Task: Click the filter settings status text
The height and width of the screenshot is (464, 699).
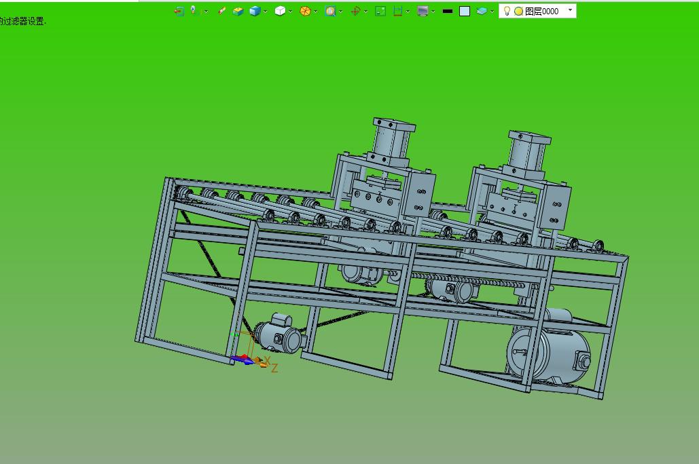Action: pyautogui.click(x=22, y=21)
